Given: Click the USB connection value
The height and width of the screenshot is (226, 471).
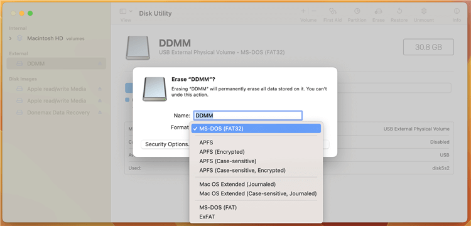Looking at the screenshot, I should pos(445,155).
